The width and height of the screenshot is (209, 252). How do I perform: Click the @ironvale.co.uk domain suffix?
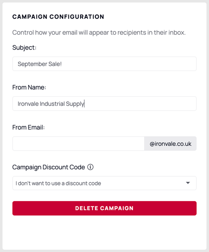pos(170,144)
